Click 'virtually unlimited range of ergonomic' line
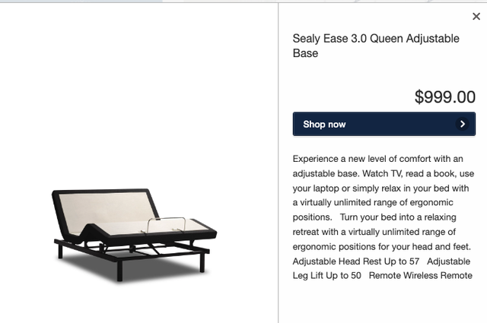 [373, 203]
